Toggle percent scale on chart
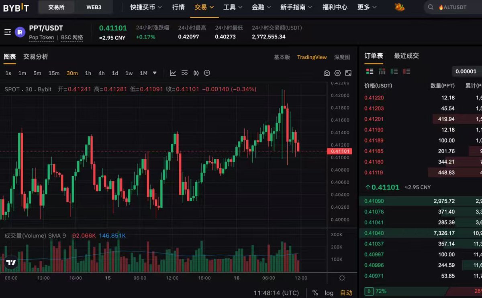The width and height of the screenshot is (482, 298). (x=315, y=293)
